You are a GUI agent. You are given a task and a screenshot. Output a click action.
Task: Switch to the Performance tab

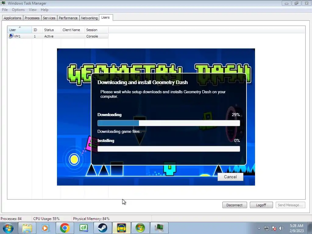[68, 18]
